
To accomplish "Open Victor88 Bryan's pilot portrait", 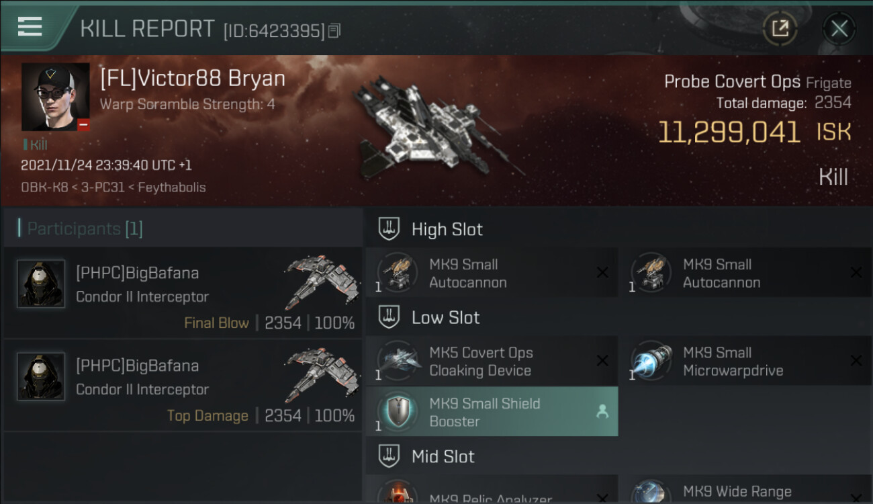I will coord(55,97).
